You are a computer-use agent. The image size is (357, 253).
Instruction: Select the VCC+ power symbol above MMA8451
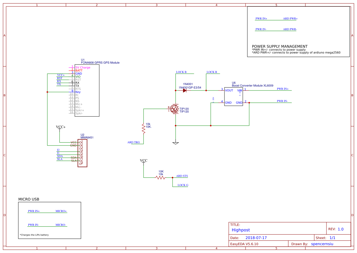click(x=60, y=127)
